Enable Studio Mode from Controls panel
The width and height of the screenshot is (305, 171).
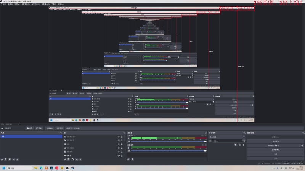[x=275, y=150]
